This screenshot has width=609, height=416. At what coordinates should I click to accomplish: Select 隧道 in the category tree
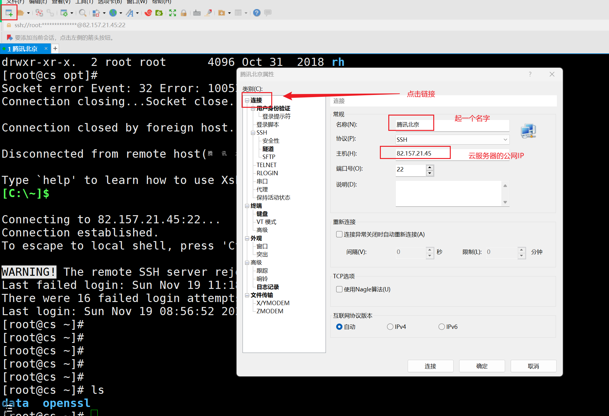[268, 149]
